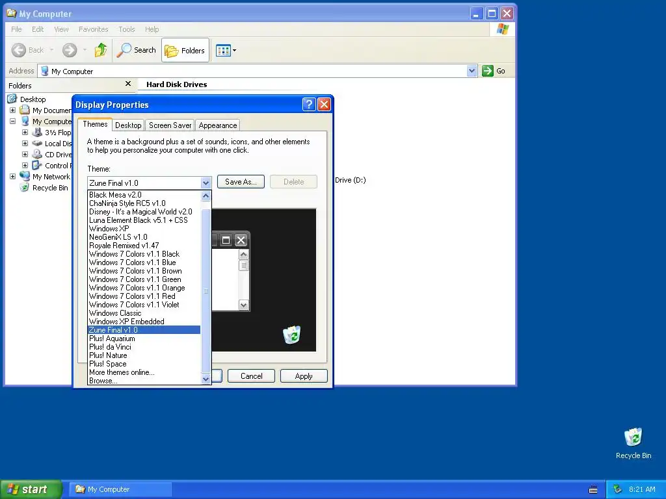The height and width of the screenshot is (499, 666).
Task: Click the Themes tab
Action: 95,124
